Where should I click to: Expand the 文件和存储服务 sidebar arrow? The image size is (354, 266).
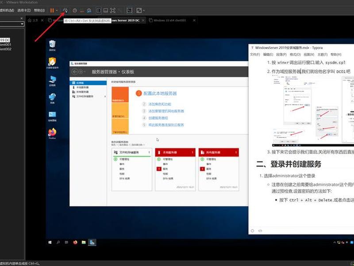[x=105, y=96]
